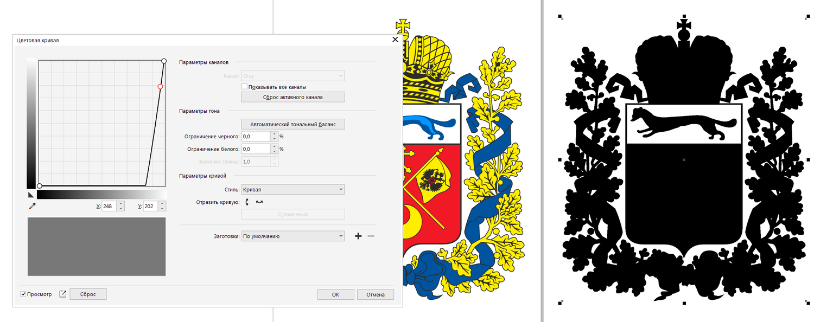Decrease the Ограничение черного value with down arrow
The image size is (814, 322).
tap(275, 139)
